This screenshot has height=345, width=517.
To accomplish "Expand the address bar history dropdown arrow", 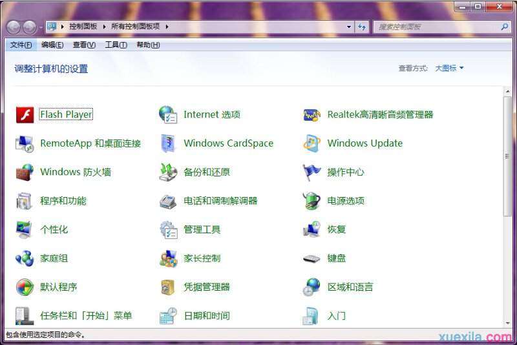I will 349,26.
